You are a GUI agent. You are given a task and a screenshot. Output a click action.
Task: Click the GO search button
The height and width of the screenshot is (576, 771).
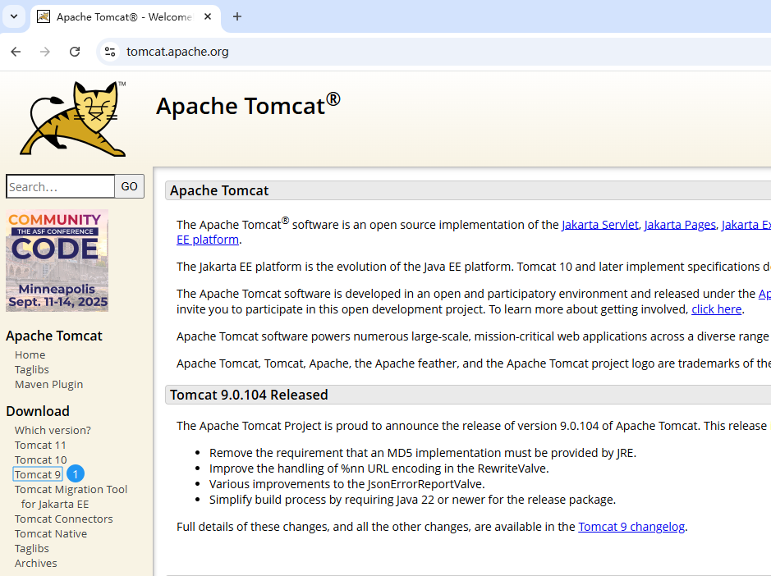[129, 187]
